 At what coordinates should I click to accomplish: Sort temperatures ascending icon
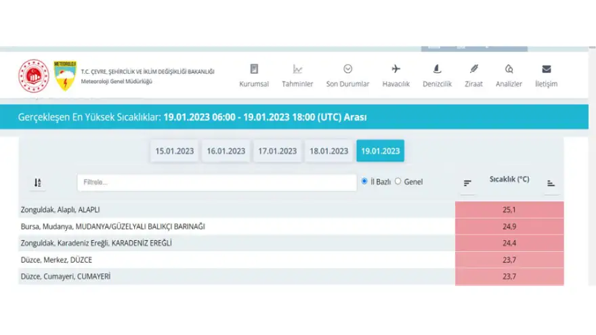tap(551, 183)
